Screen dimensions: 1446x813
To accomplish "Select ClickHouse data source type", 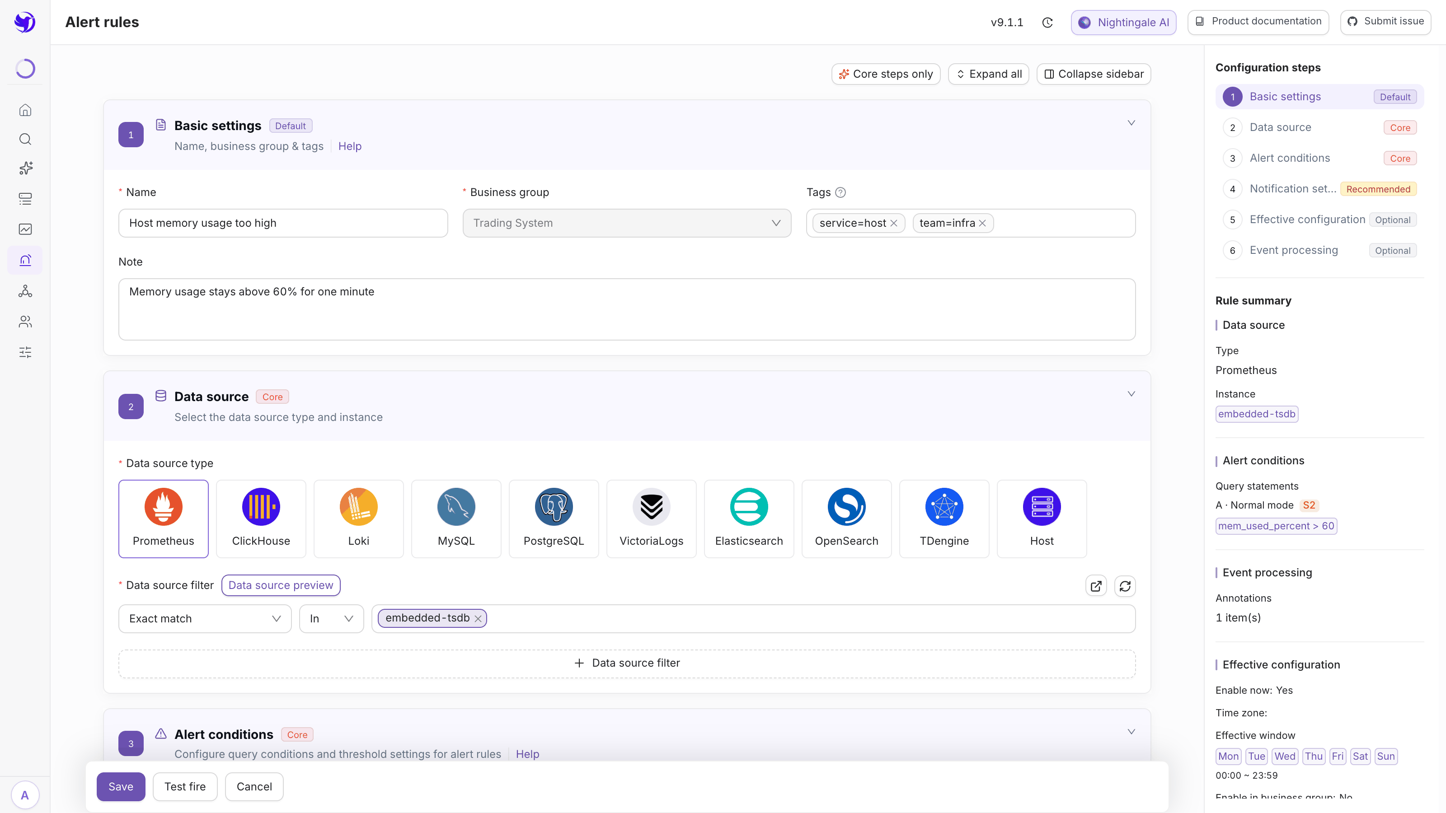I will 261,519.
